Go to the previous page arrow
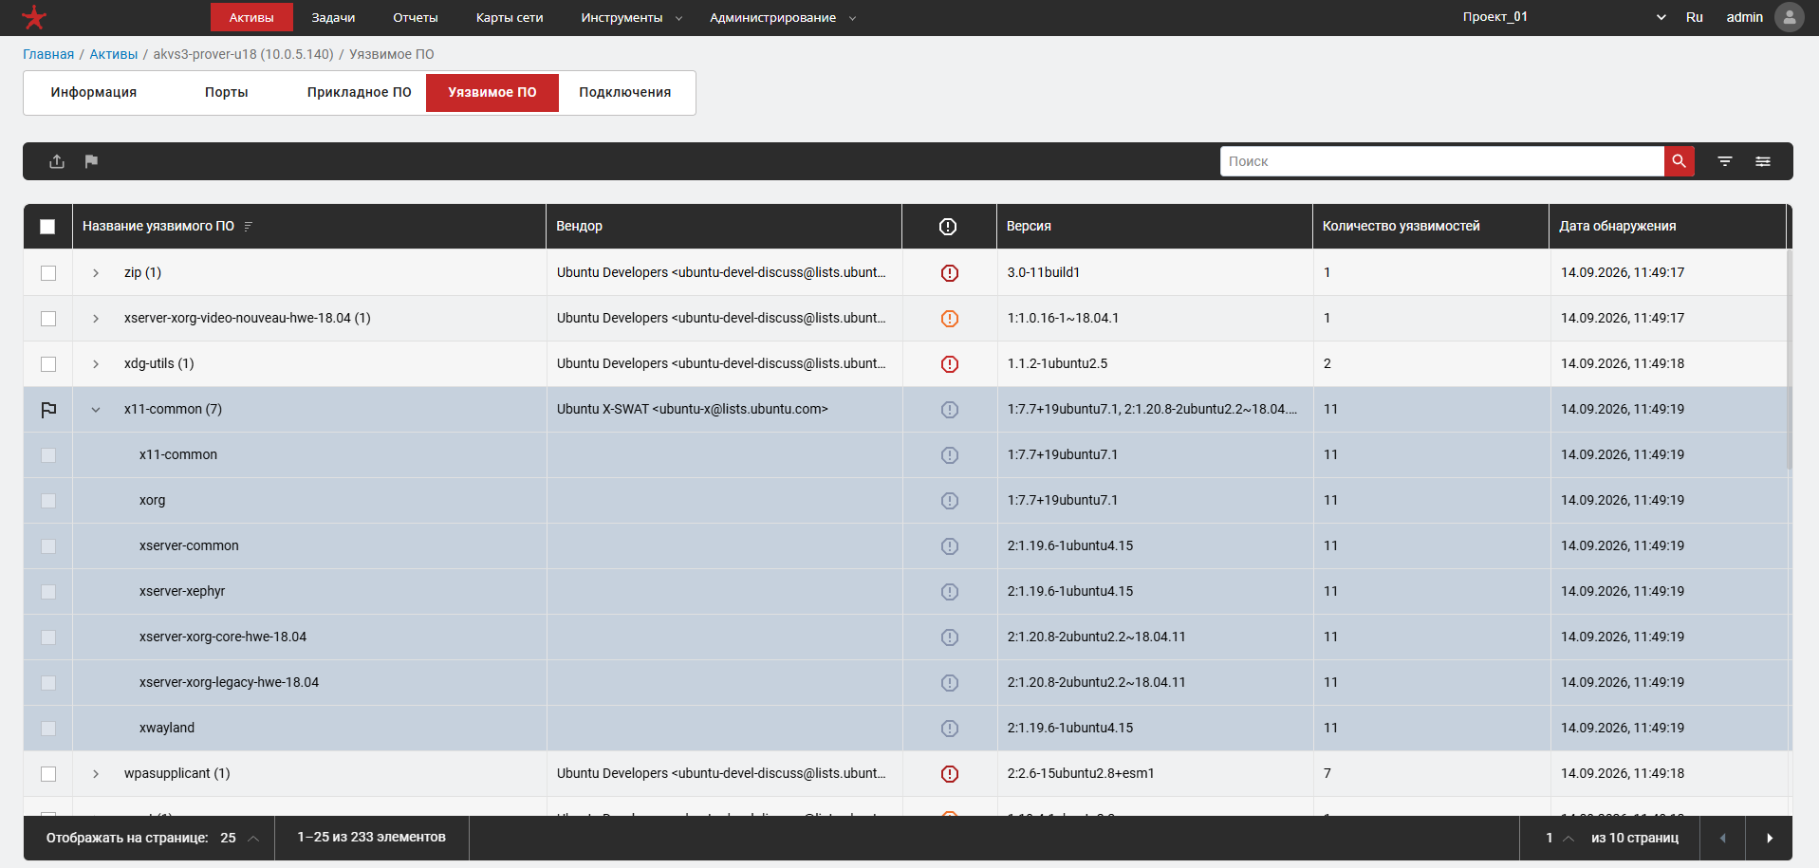 point(1723,838)
